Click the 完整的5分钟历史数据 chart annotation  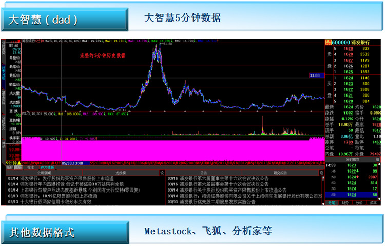tap(103, 55)
